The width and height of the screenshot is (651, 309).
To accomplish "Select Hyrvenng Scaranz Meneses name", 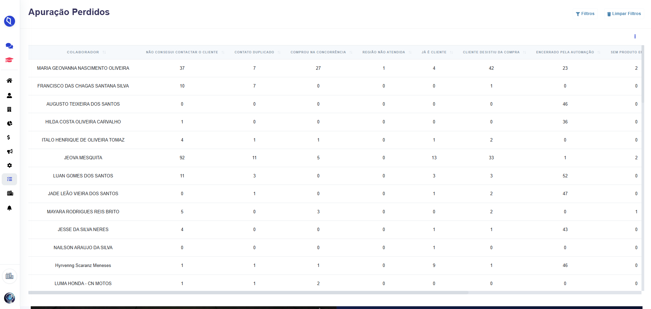I will coord(83,266).
